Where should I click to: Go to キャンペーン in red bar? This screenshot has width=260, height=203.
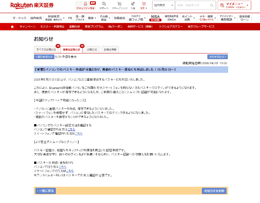tap(27, 27)
